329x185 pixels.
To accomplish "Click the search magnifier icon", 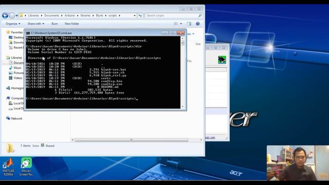I will (200, 15).
